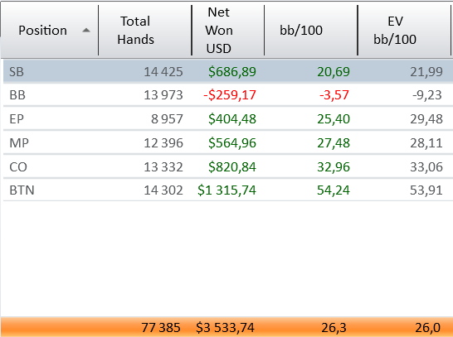Sort by Net Won USD column
The width and height of the screenshot is (453, 337).
coord(228,31)
